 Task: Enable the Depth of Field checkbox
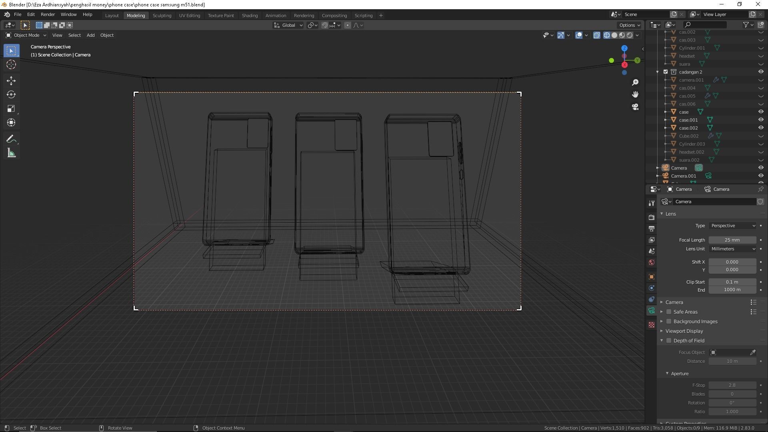[x=669, y=341]
